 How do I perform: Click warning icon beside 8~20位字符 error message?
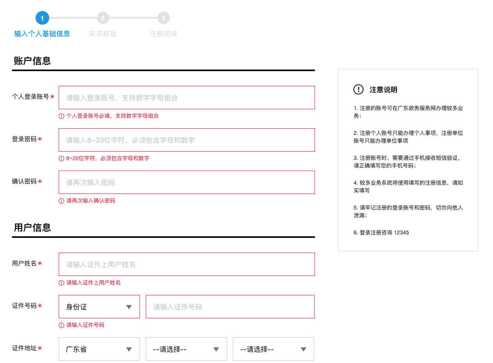tap(61, 159)
